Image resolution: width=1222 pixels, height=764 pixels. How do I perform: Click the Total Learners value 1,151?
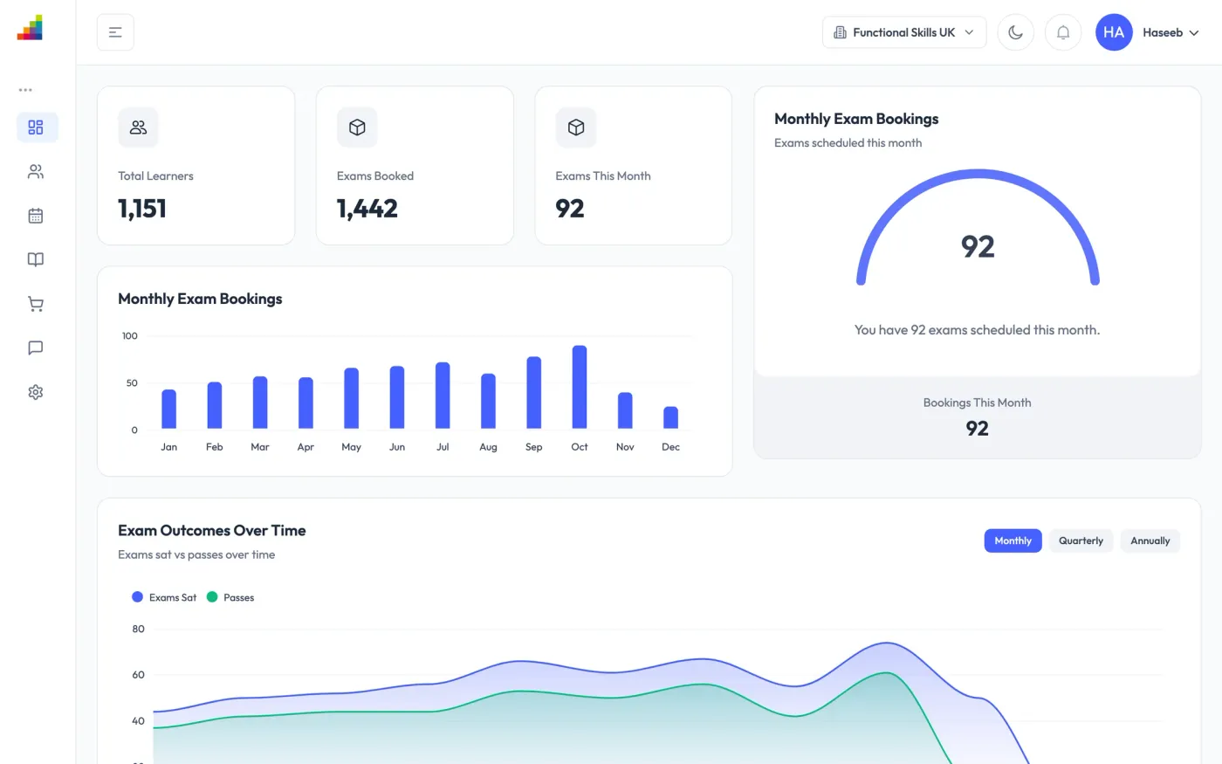142,209
